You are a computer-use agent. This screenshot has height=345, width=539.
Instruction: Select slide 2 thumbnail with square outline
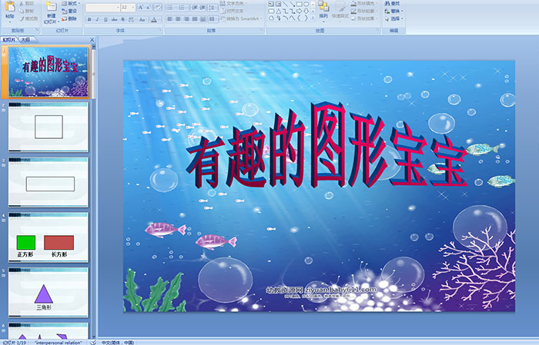pyautogui.click(x=49, y=127)
